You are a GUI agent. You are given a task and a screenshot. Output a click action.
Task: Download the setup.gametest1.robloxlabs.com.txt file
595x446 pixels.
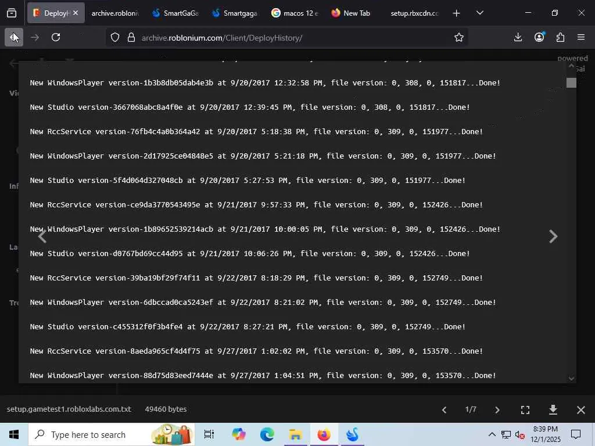point(553,409)
